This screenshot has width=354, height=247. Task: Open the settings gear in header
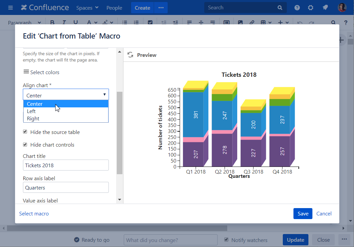[x=311, y=8]
